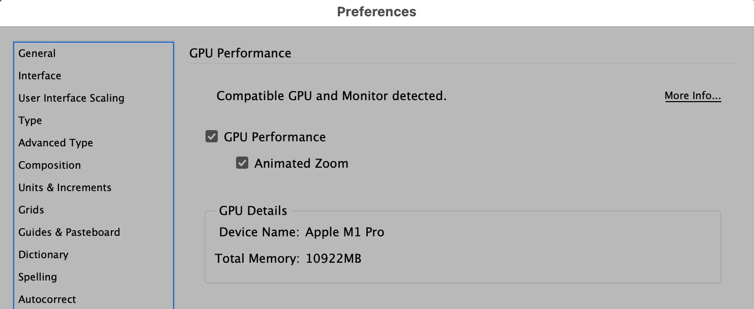The width and height of the screenshot is (754, 309).
Task: Click the GPU Details group label
Action: pos(253,210)
